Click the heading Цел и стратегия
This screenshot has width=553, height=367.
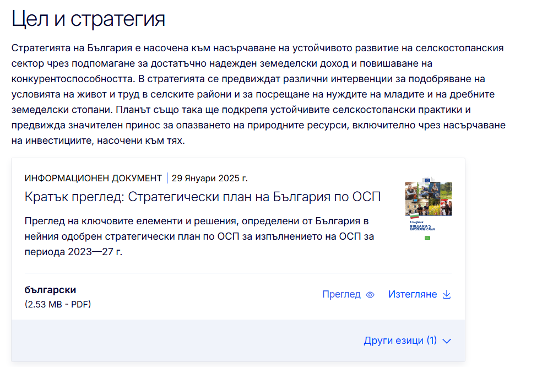coord(88,19)
